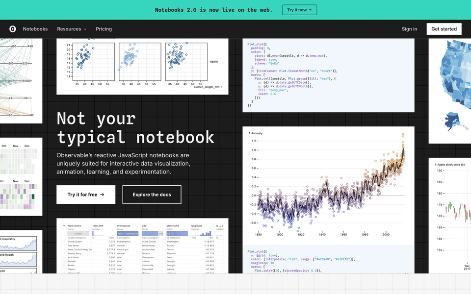This screenshot has height=294, width=471.
Task: Go to the Pricing page
Action: (104, 29)
